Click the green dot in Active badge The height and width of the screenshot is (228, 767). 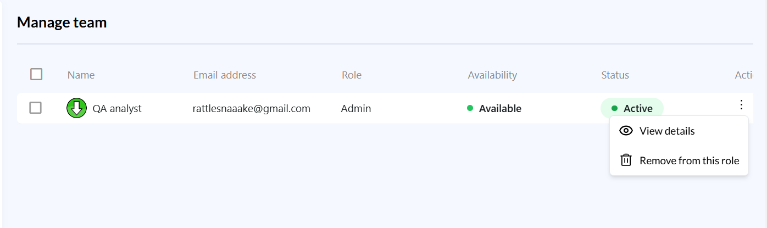pyautogui.click(x=614, y=108)
